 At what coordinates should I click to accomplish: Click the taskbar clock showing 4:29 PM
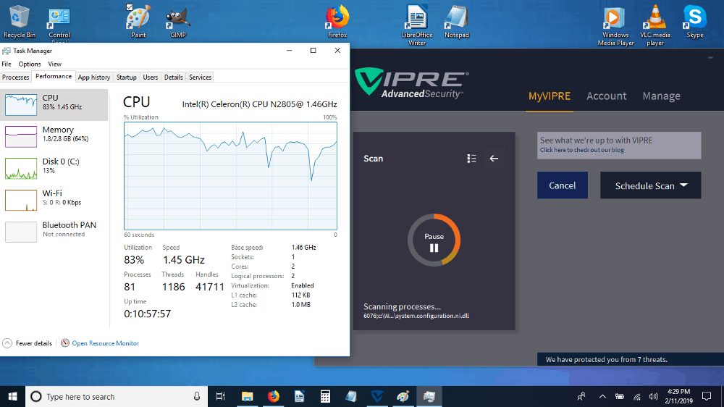[x=679, y=396]
